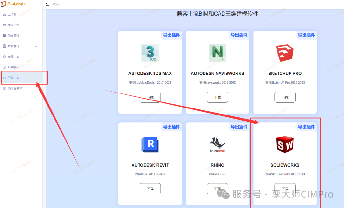Image resolution: width=344 pixels, height=208 pixels.
Task: Click the Autodesk Revit logo
Action: (150, 145)
